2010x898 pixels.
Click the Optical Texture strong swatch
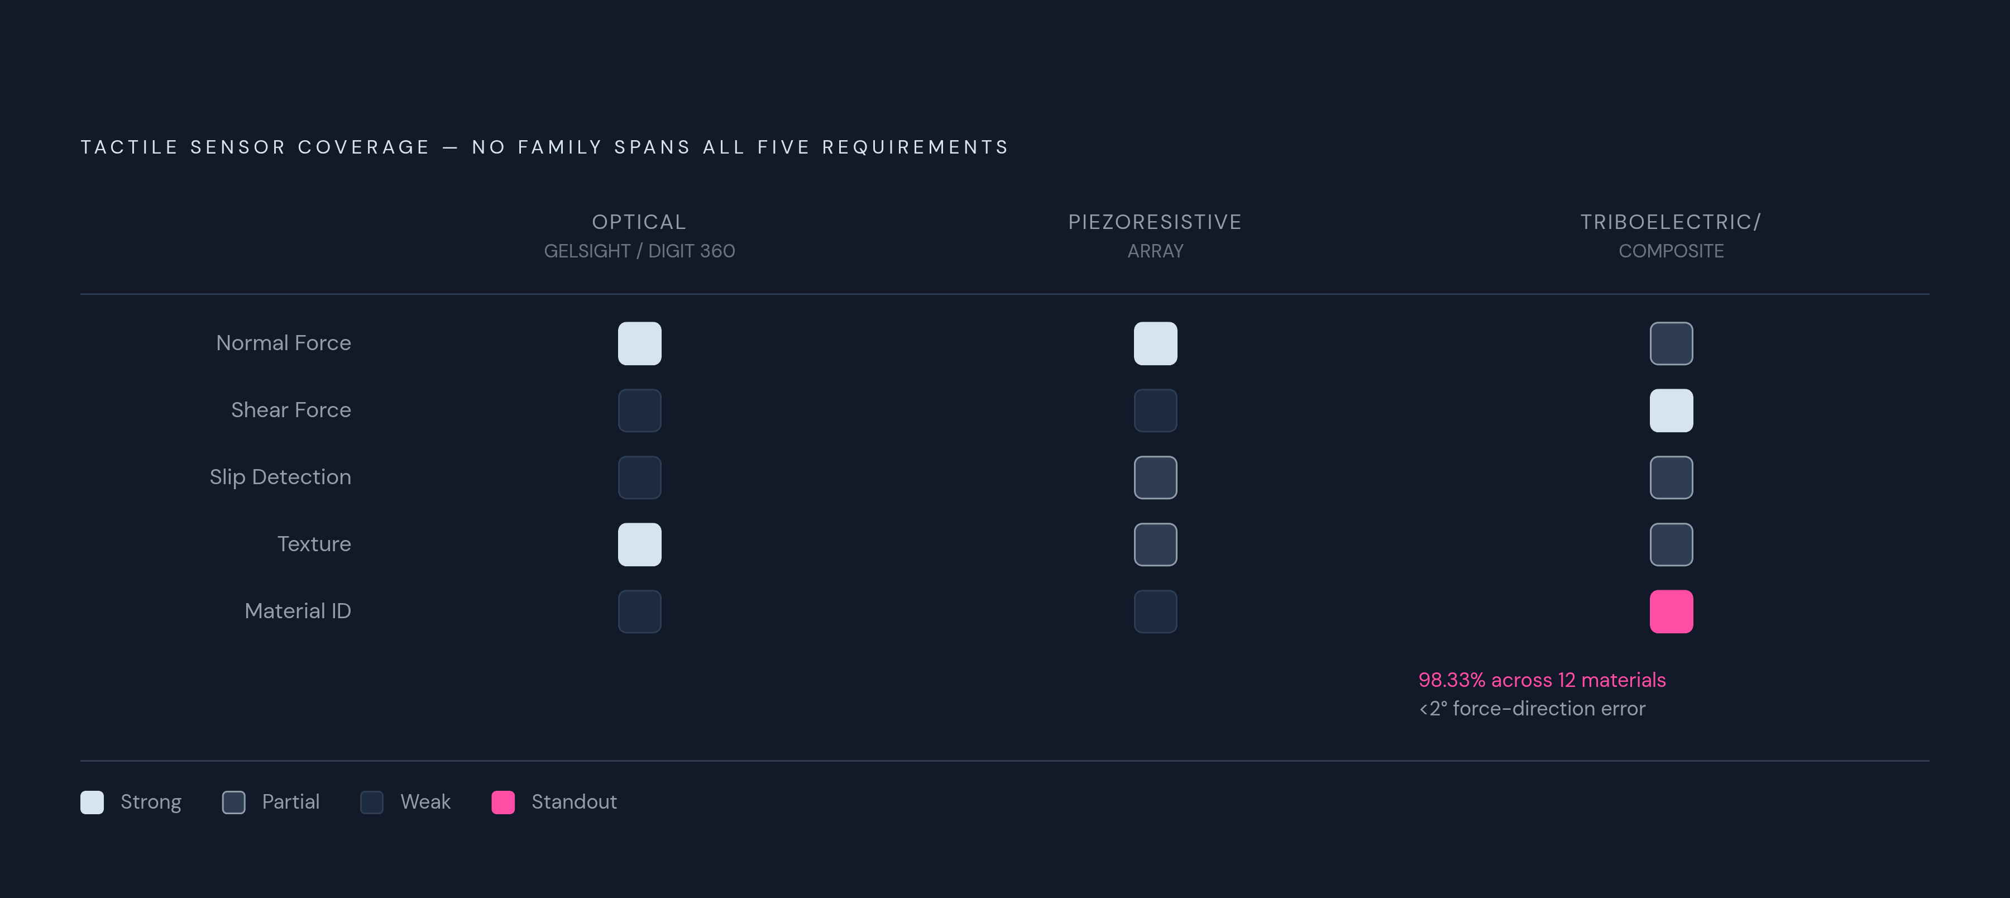[639, 544]
